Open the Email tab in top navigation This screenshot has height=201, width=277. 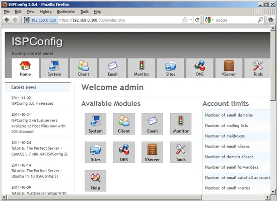click(x=112, y=68)
